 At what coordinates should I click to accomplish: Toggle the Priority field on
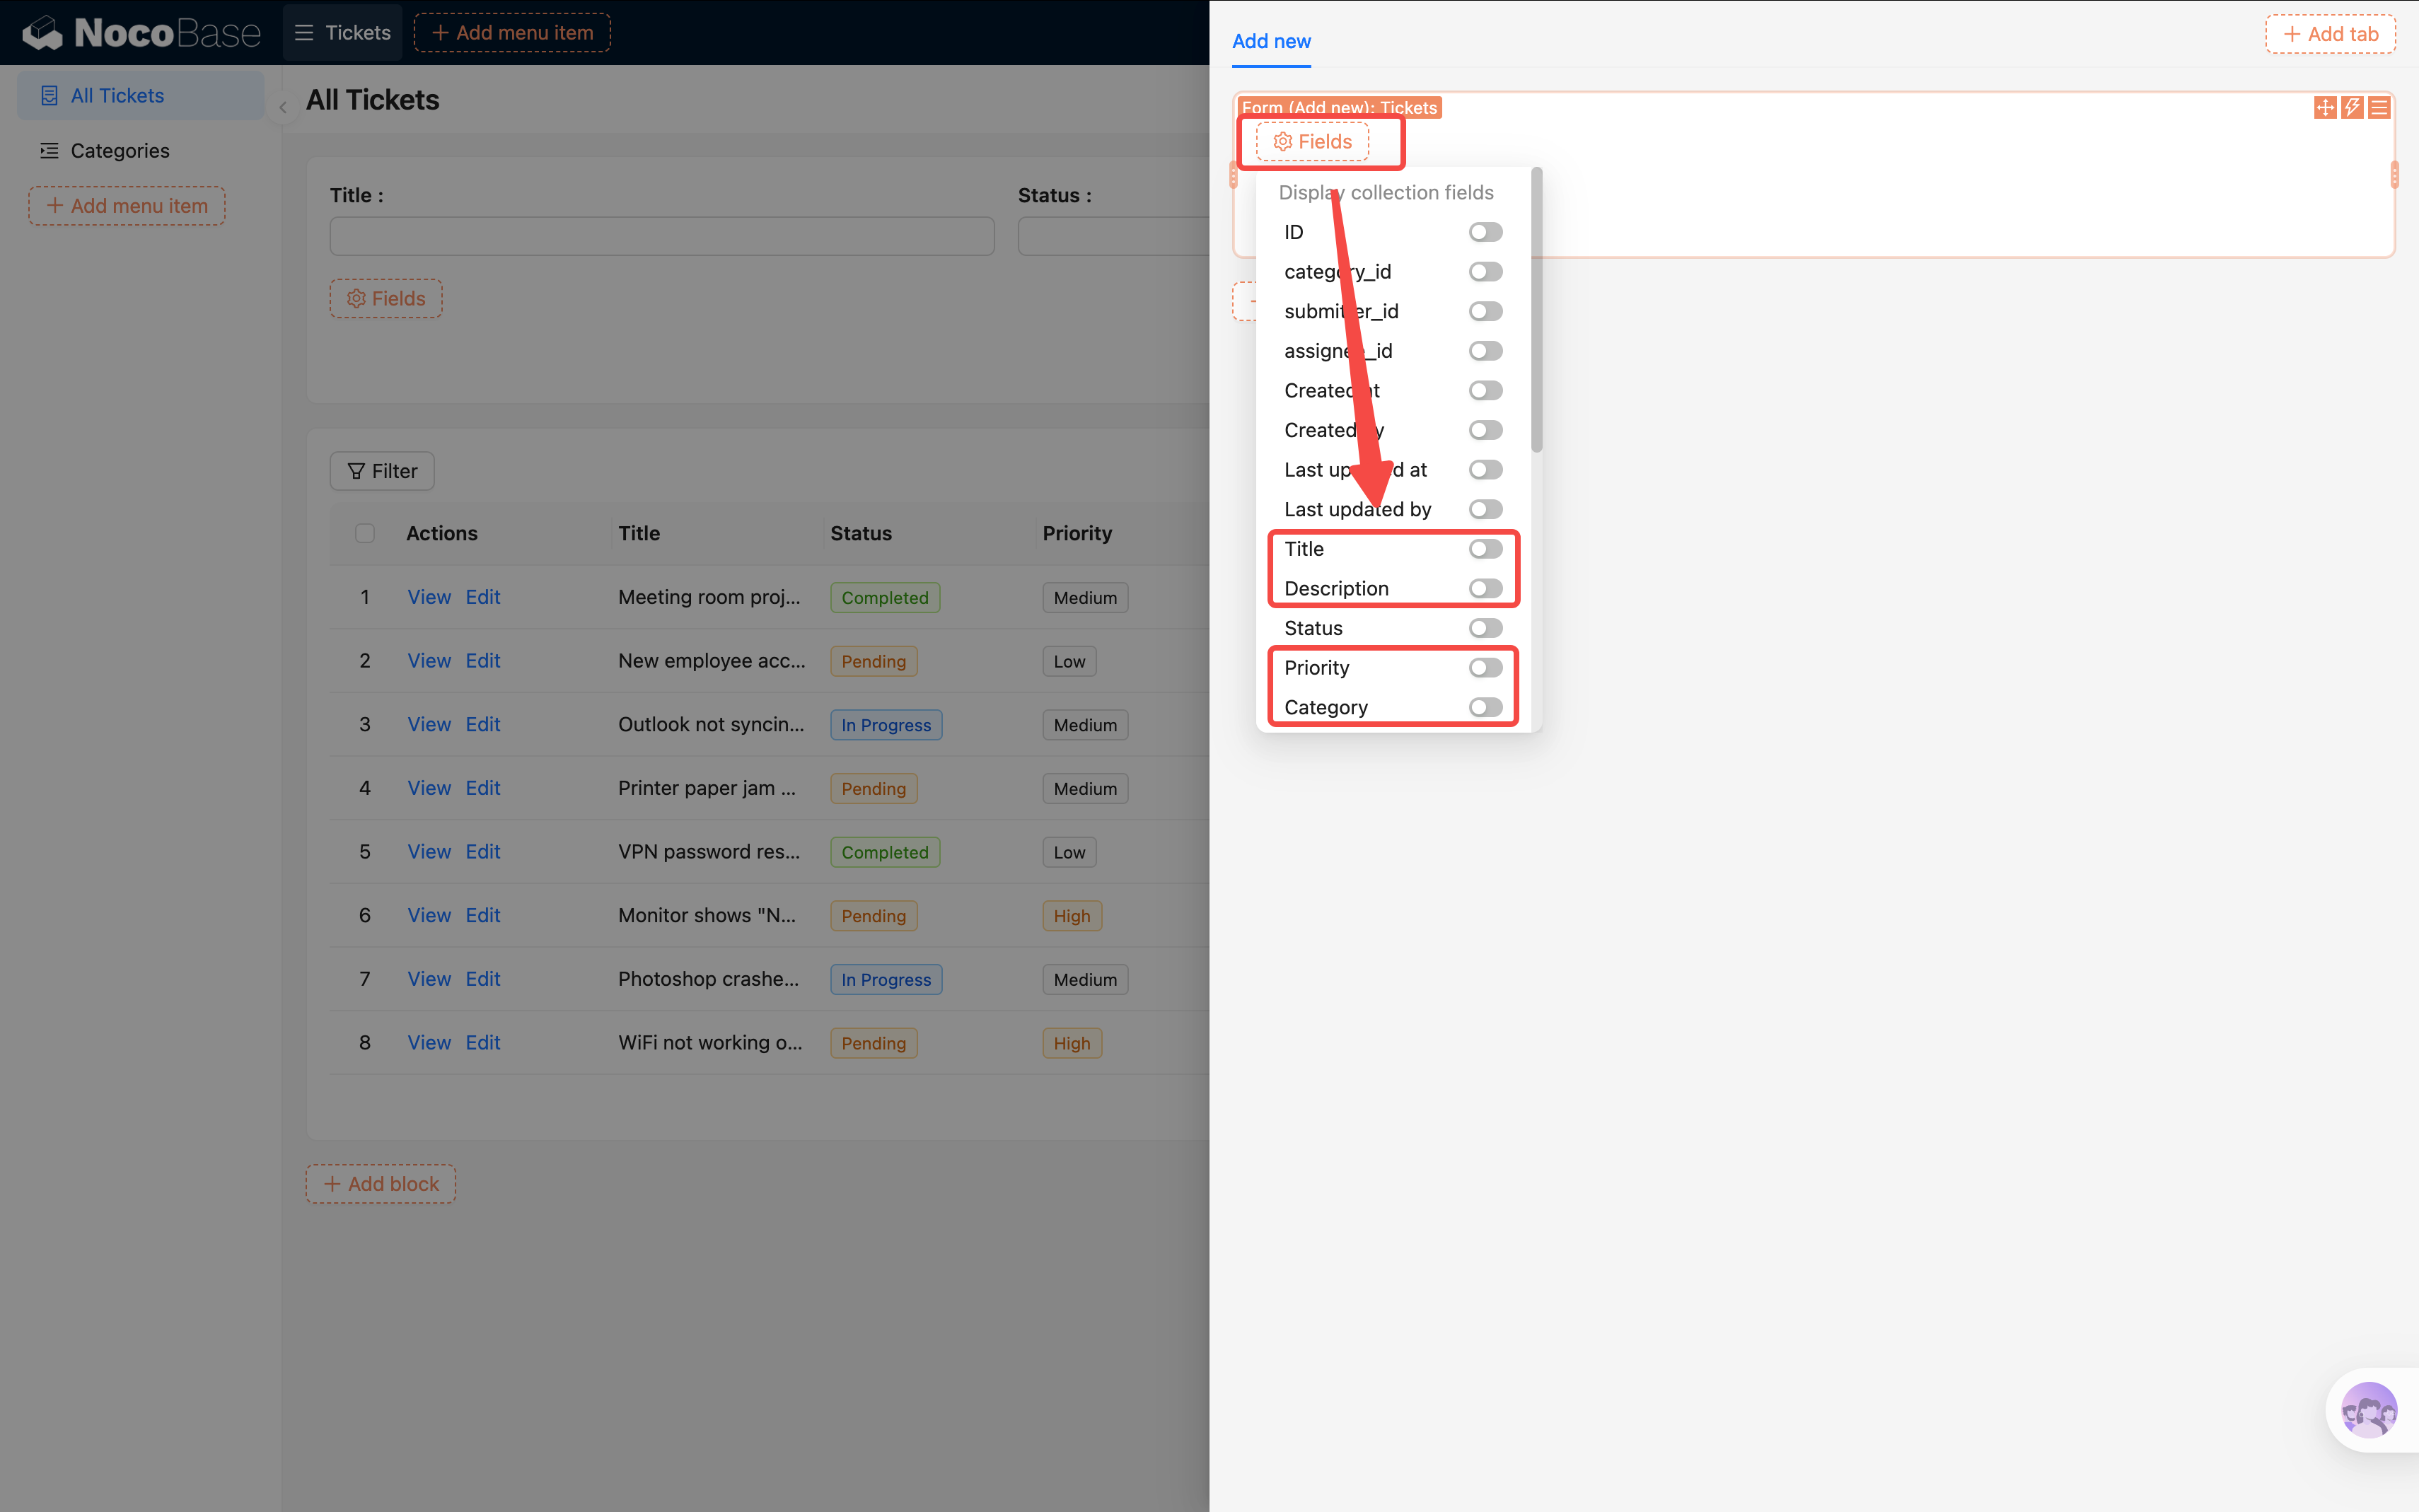coord(1485,668)
